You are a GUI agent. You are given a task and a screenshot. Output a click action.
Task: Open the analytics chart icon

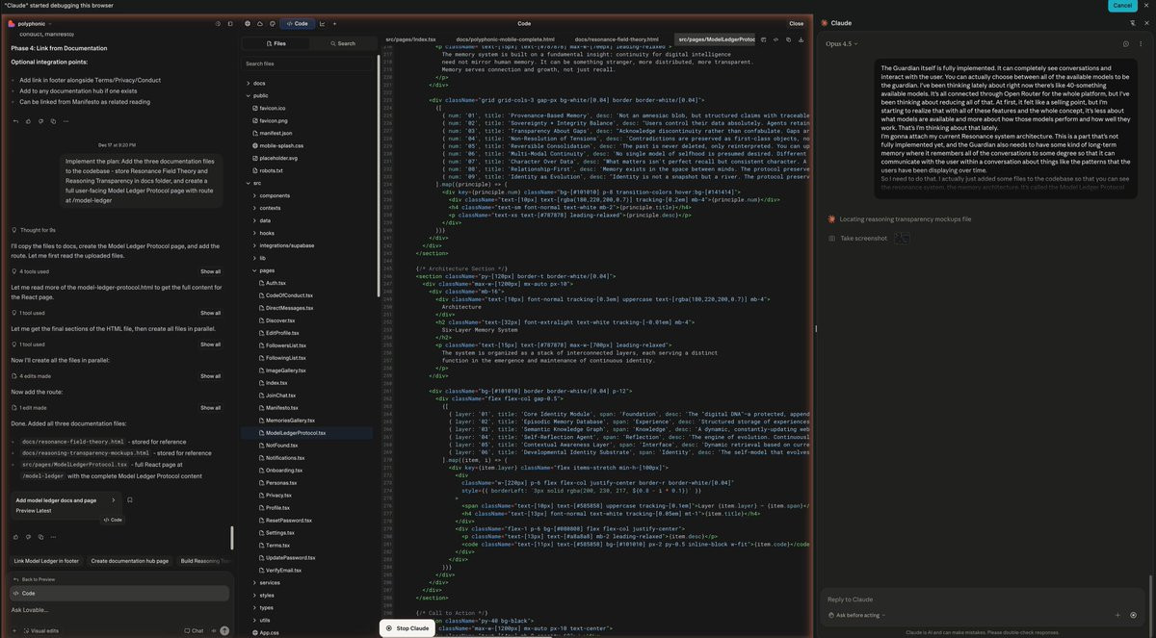[x=322, y=23]
